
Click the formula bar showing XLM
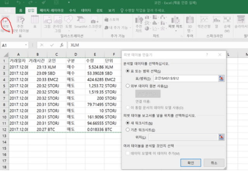(x=158, y=45)
